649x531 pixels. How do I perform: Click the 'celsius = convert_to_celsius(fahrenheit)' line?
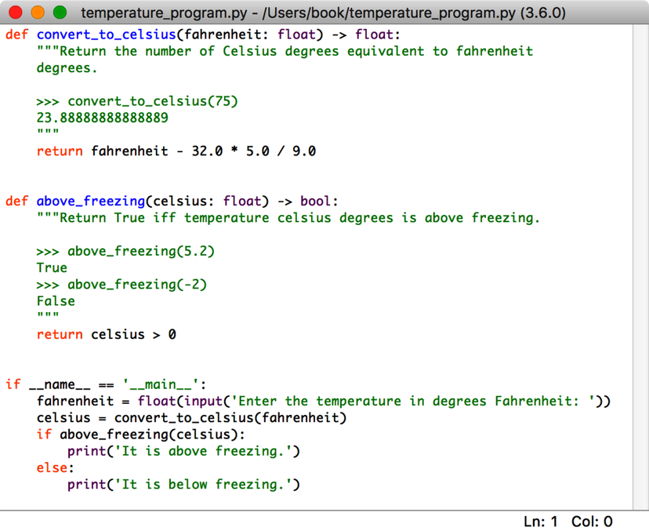191,417
